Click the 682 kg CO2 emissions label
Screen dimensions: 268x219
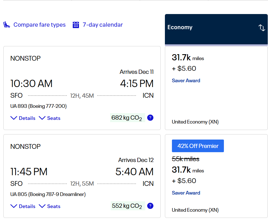128,118
